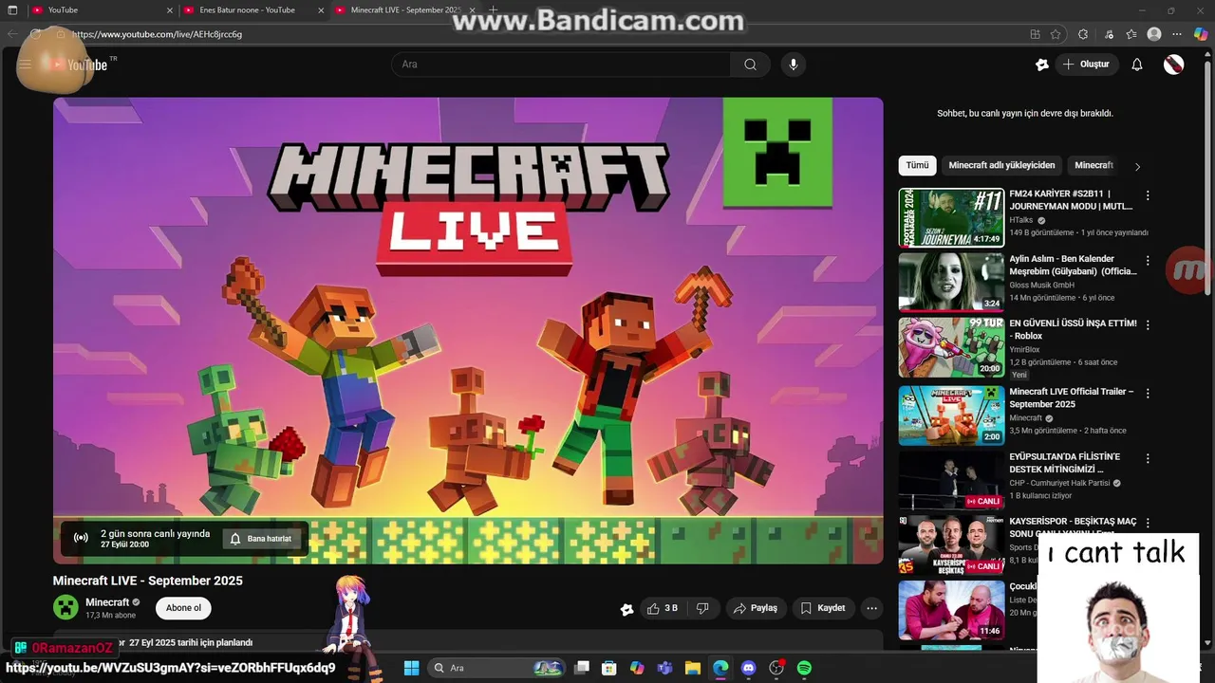Favorite this page with the star icon

pos(1056,34)
